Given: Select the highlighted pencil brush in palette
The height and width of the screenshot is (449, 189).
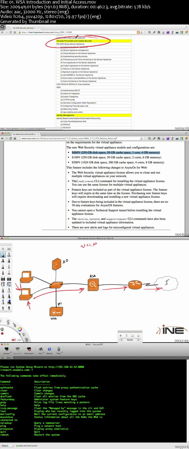Looking at the screenshot, I should (x=3, y=255).
